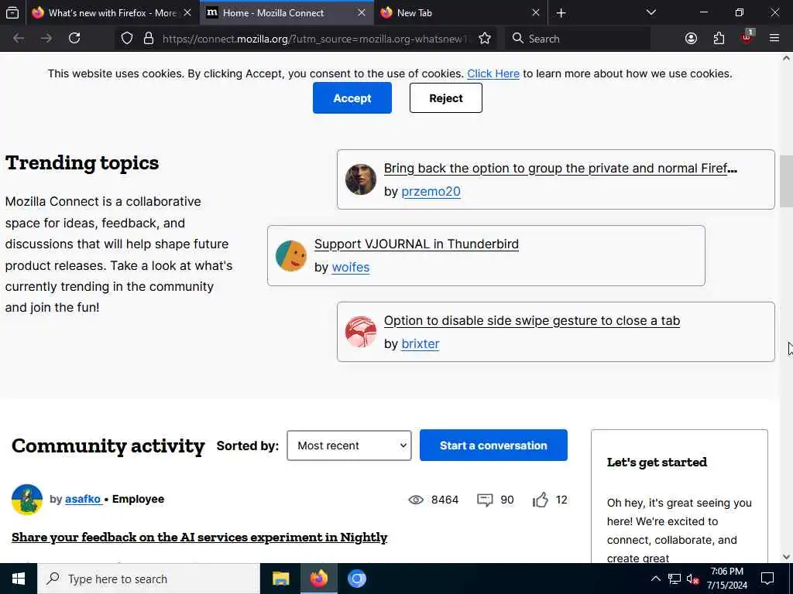This screenshot has width=793, height=594.
Task: Click the woifes avatar image
Action: pyautogui.click(x=291, y=255)
